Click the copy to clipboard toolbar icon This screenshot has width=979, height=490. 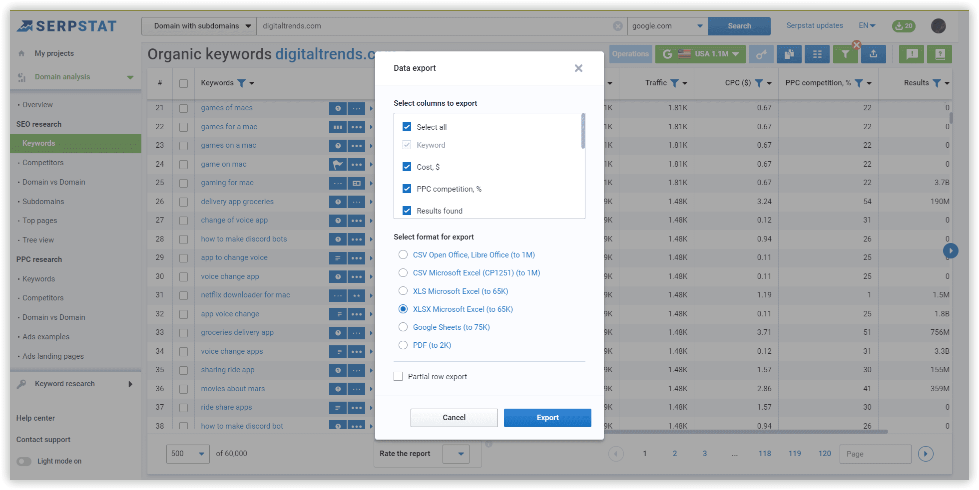pyautogui.click(x=789, y=54)
